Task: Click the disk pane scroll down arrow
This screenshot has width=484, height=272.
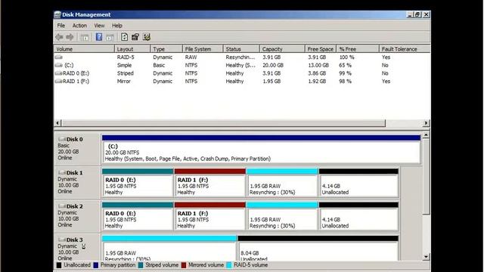Action: tap(426, 257)
